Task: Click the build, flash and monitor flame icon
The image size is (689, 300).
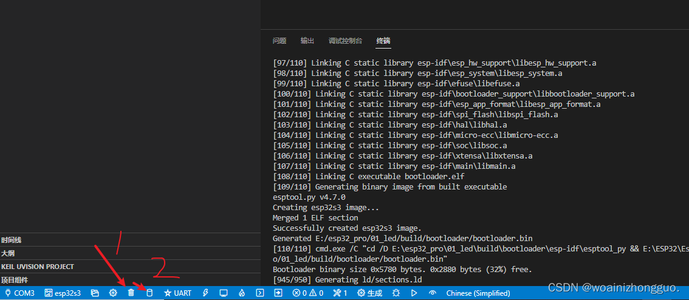Action: pos(242,293)
